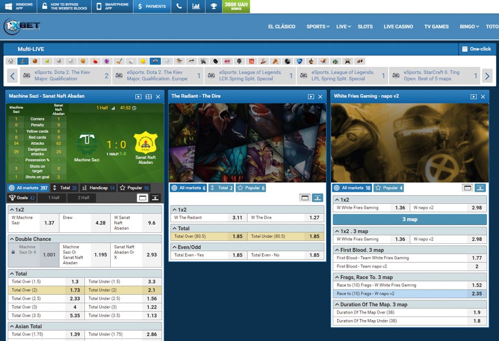
Task: Switch to Handicap 14 markets tab
Action: tap(98, 188)
